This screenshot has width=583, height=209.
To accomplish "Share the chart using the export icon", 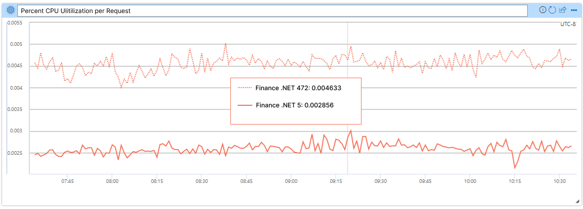I will tap(563, 10).
